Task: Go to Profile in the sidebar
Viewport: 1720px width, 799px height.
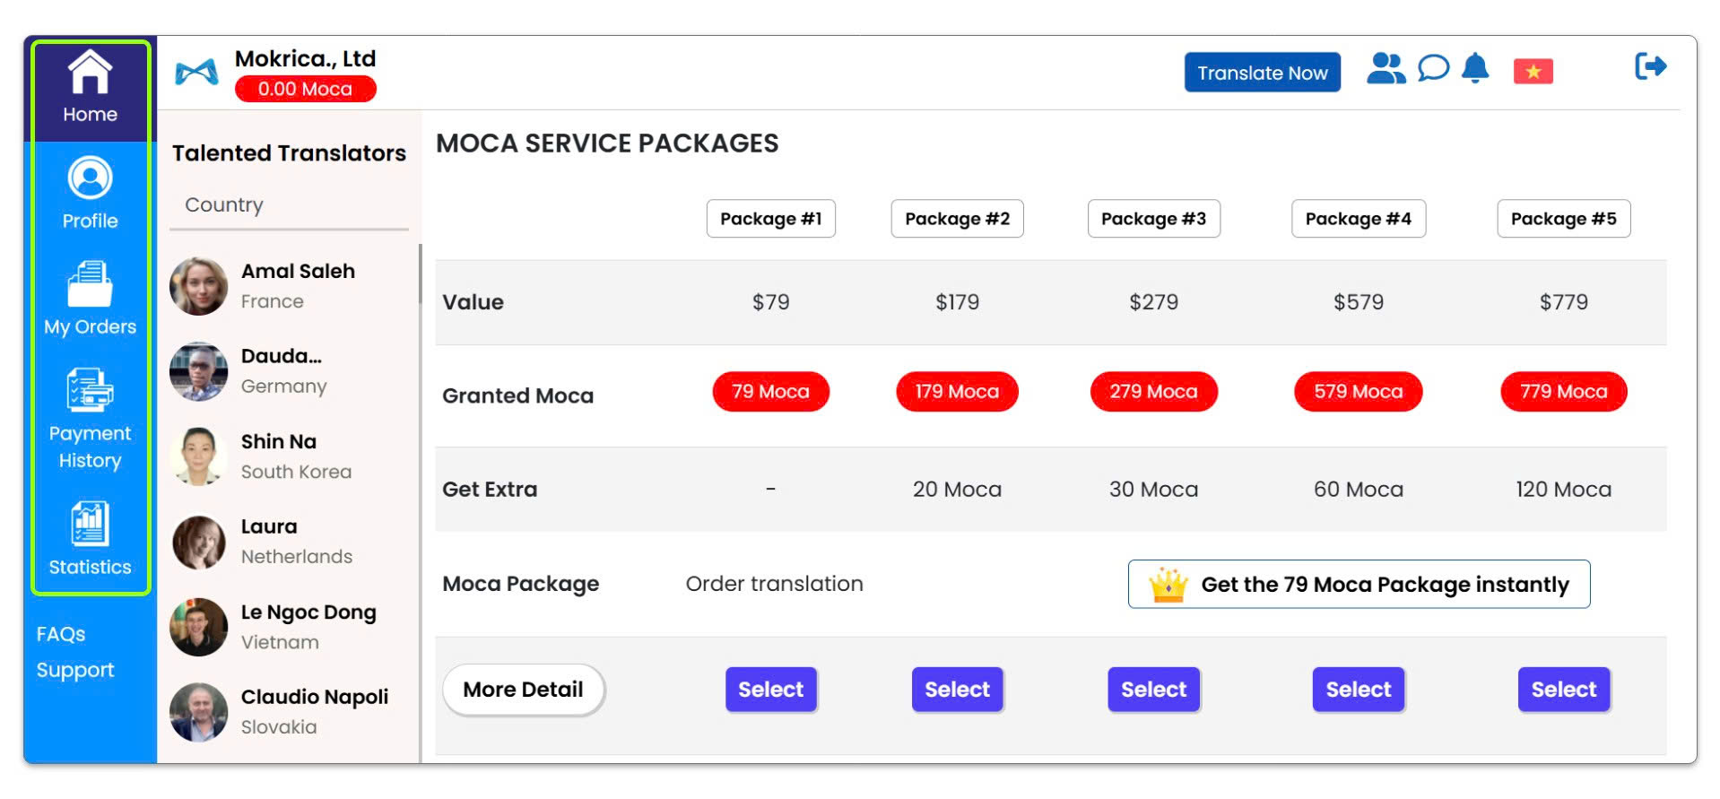Action: (x=90, y=178)
